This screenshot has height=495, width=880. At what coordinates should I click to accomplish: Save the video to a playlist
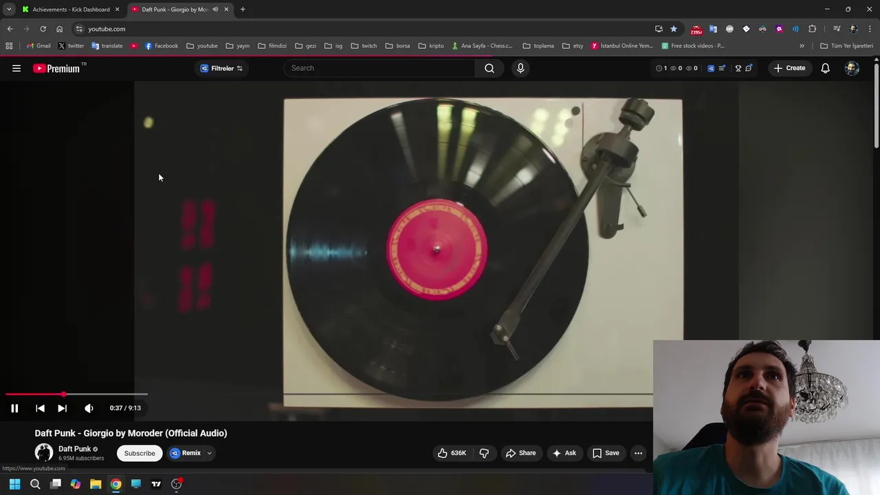[x=606, y=453]
